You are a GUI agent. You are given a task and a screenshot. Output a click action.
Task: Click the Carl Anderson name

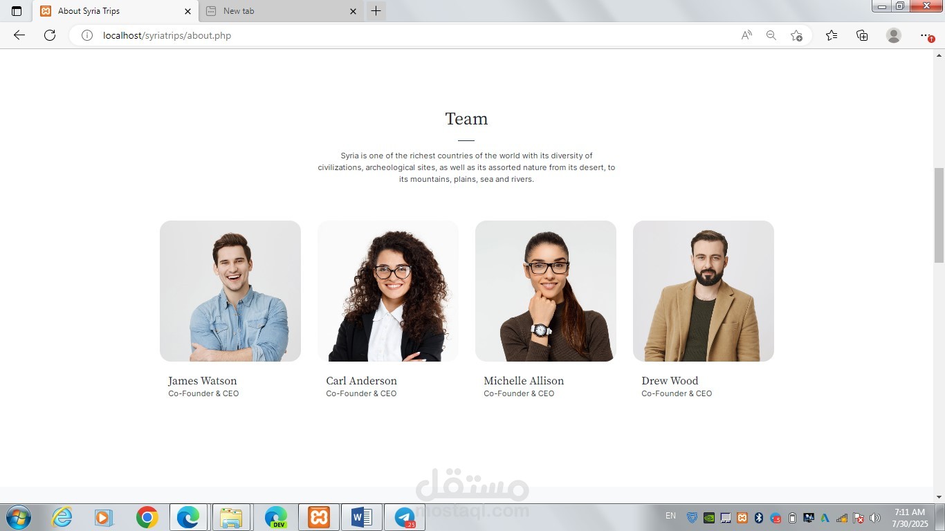(x=362, y=381)
